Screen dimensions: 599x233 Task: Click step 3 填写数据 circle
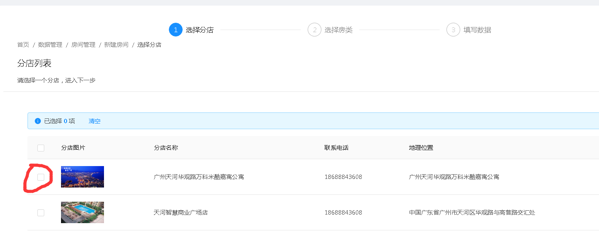(x=453, y=30)
